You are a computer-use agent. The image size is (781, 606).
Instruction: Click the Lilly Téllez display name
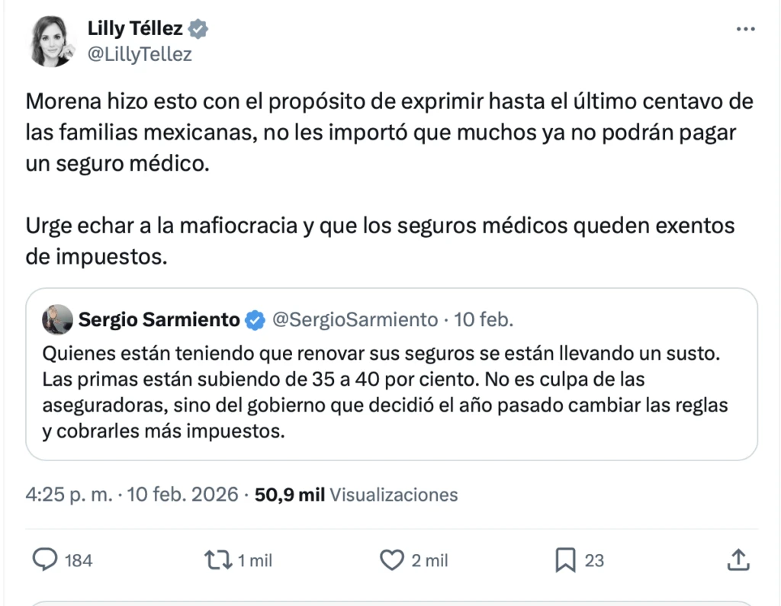point(135,30)
